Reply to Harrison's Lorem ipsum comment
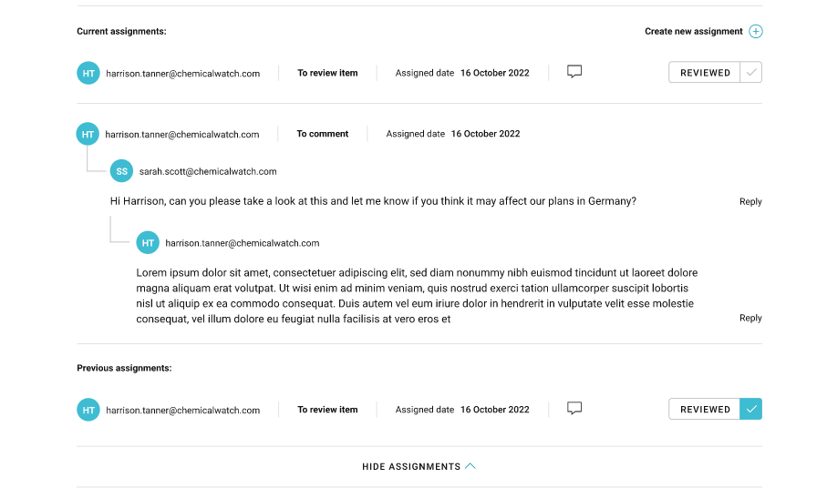827x488 pixels. pos(750,319)
